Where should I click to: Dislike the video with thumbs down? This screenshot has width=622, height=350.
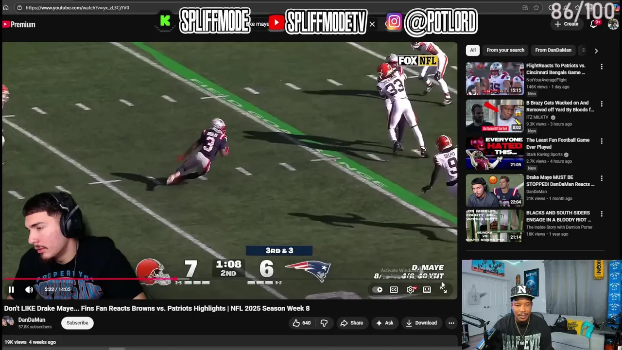324,323
